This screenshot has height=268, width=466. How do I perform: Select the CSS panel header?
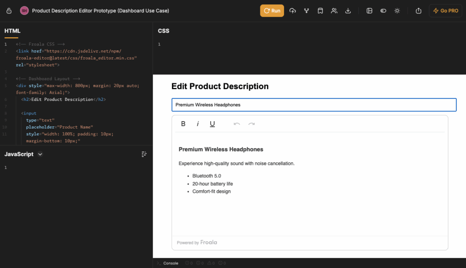click(163, 31)
